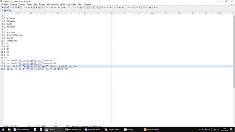Click the Cut scissors icon

[75, 7]
